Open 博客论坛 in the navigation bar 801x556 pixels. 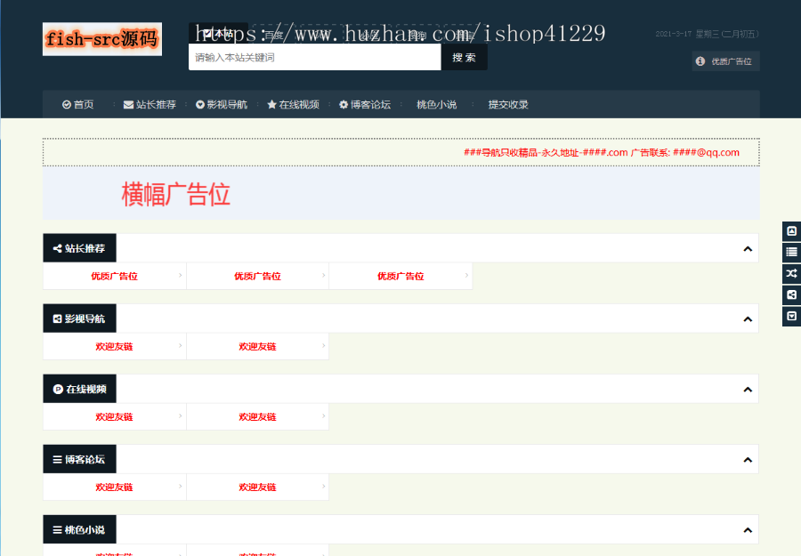coord(365,105)
